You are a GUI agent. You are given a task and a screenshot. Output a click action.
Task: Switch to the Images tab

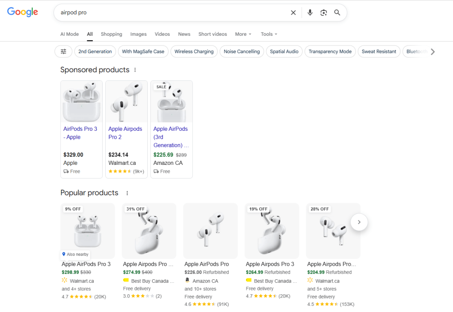138,34
